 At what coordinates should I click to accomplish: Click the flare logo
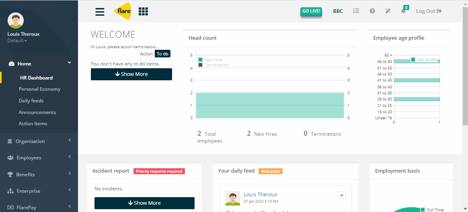pyautogui.click(x=123, y=11)
